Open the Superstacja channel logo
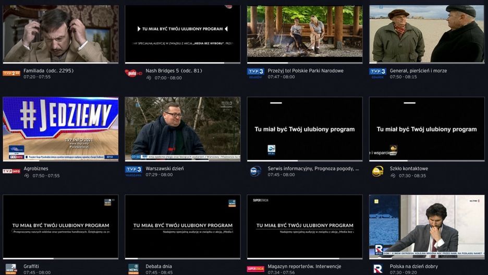488x275 pixels. coord(255,269)
